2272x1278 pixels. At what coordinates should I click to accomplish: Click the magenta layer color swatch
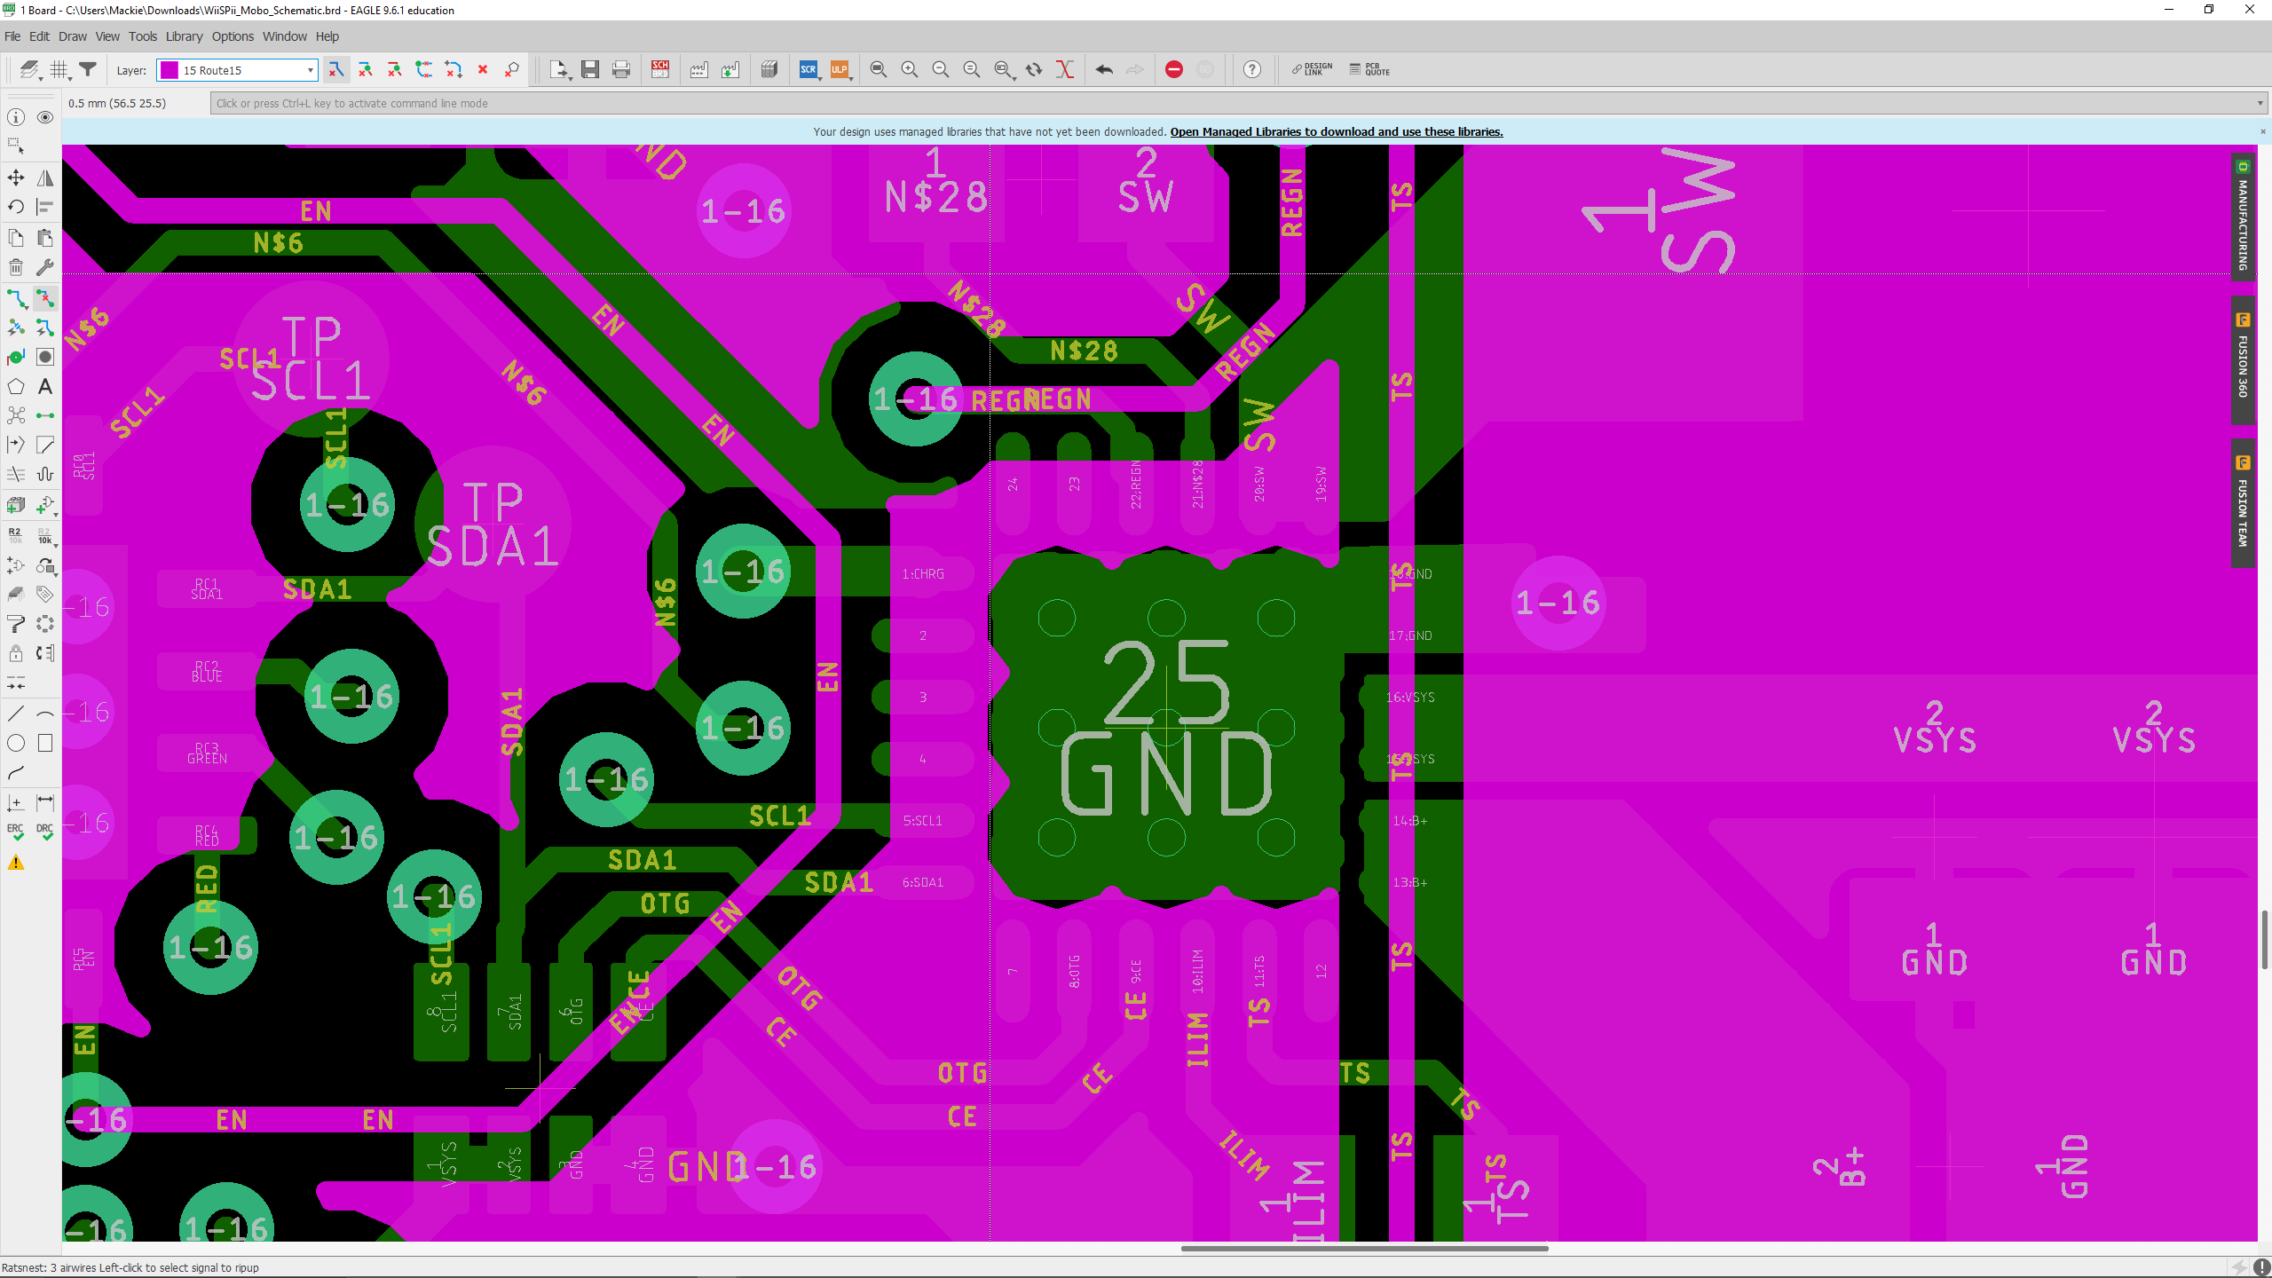pyautogui.click(x=169, y=70)
